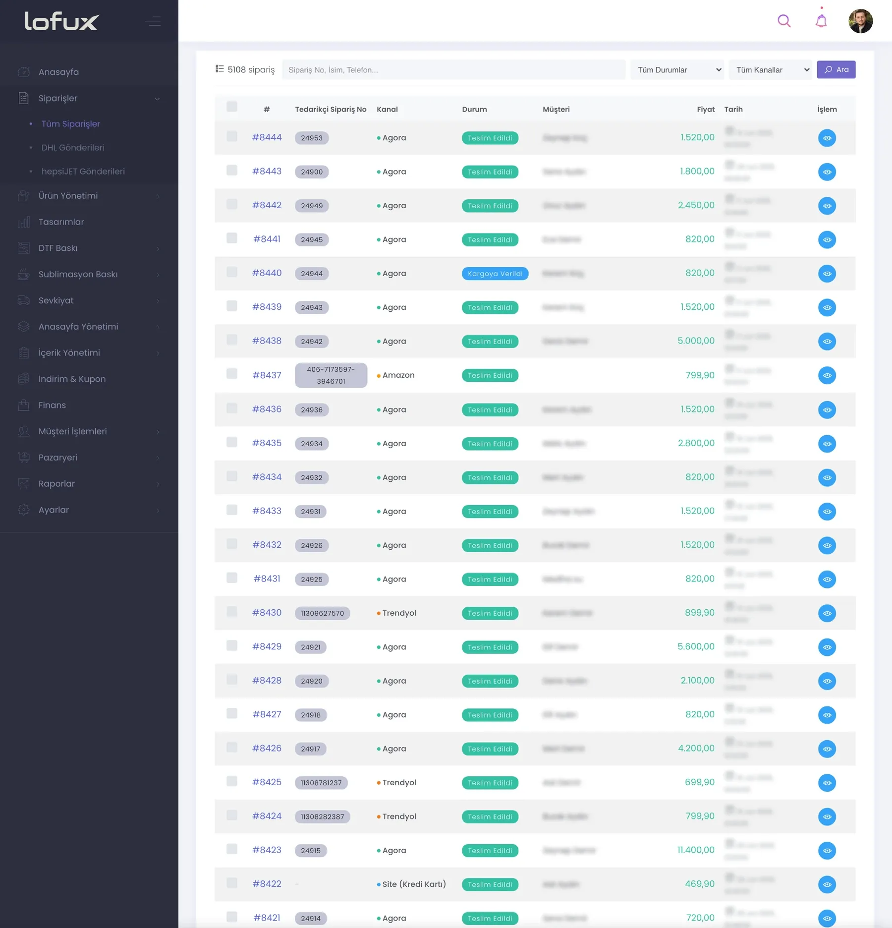Click the Ayarlar gear icon in sidebar
This screenshot has height=928, width=892.
tap(23, 510)
